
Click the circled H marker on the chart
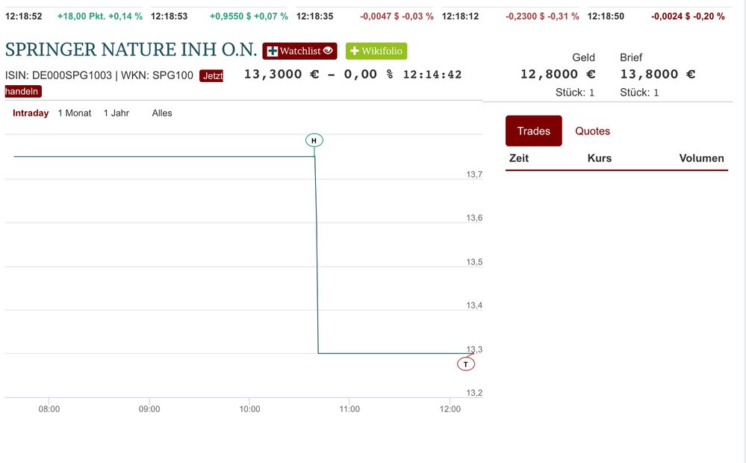(314, 140)
